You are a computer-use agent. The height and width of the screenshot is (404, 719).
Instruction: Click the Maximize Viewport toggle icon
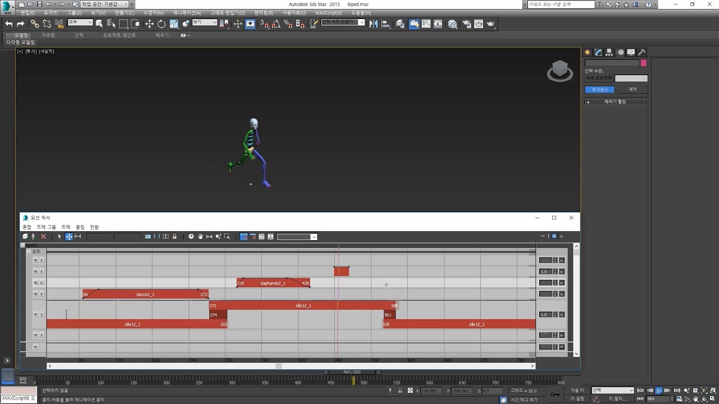[x=712, y=399]
